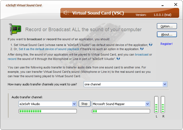
Task: Click the R channel volume meter
Action: (x=163, y=105)
